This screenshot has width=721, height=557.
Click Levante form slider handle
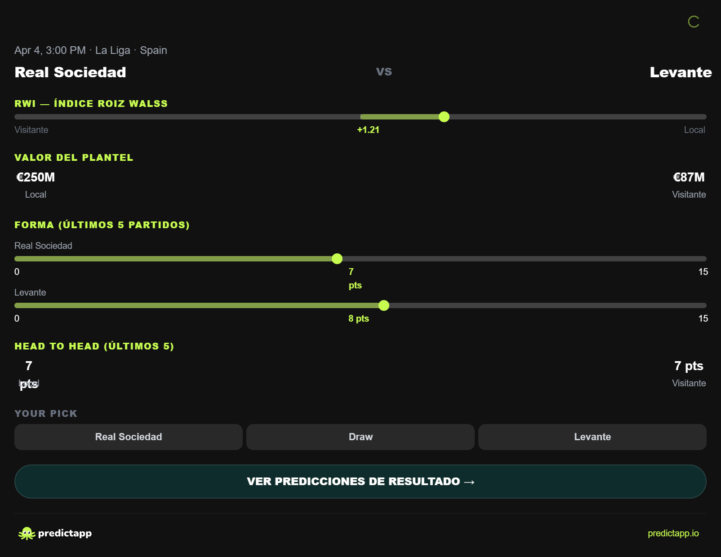pyautogui.click(x=384, y=305)
